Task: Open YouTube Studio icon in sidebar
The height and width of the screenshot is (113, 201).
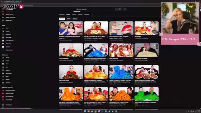Action: pyautogui.click(x=3, y=94)
